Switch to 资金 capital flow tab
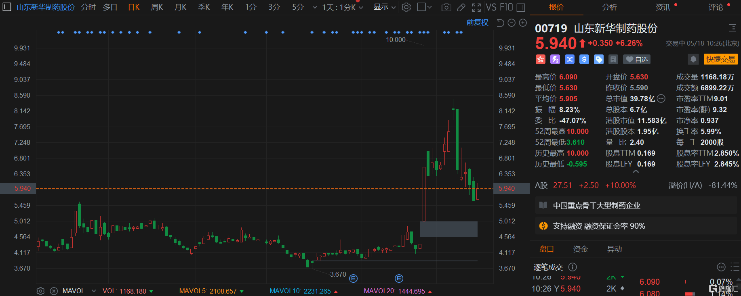 pos(581,249)
